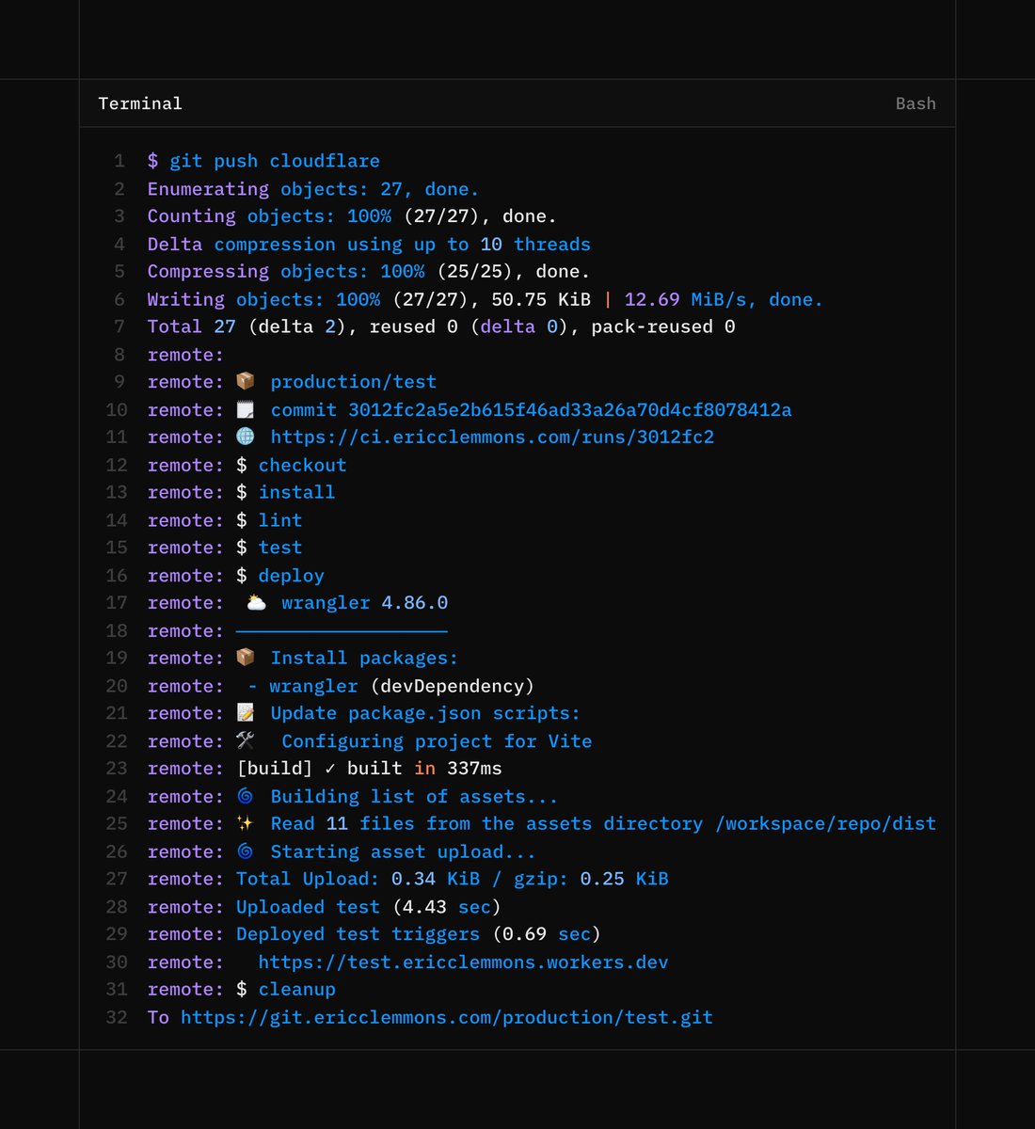Viewport: 1035px width, 1129px height.
Task: Click the 'install' step
Action: pyautogui.click(x=297, y=492)
